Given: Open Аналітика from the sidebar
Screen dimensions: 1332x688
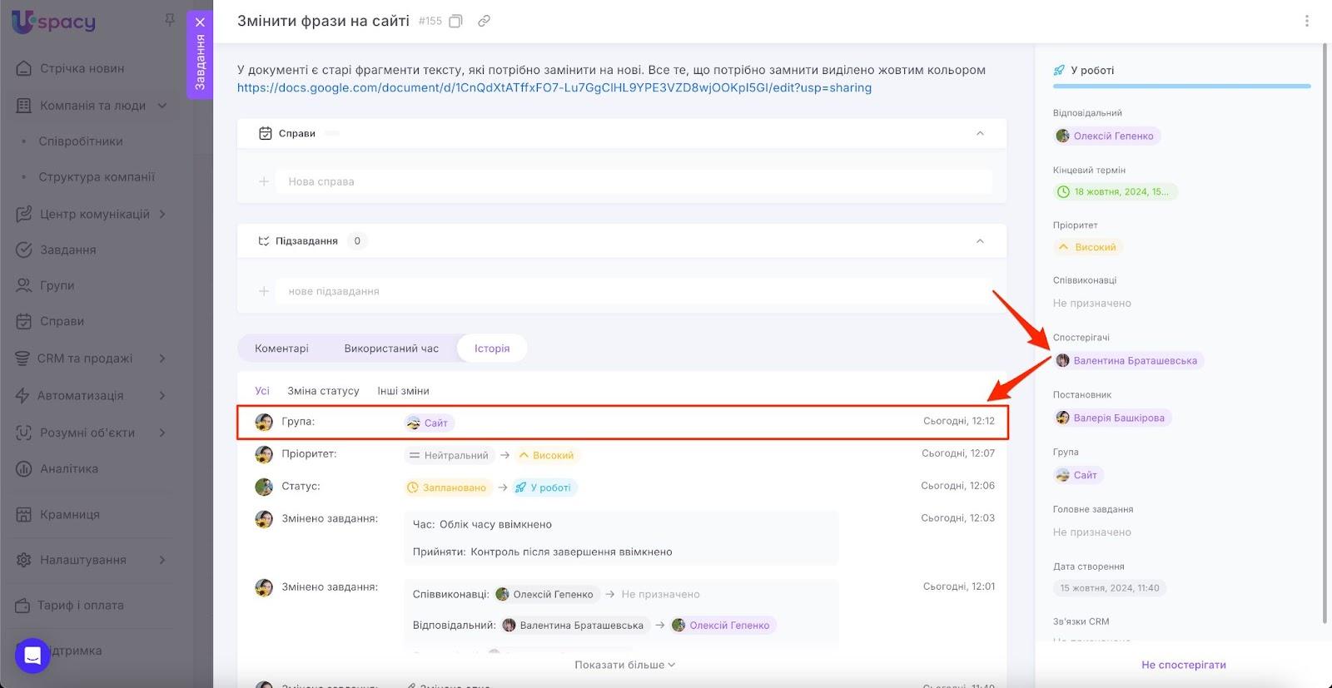Looking at the screenshot, I should tap(69, 469).
